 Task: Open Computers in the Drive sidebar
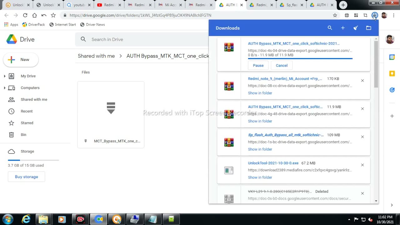pos(30,88)
